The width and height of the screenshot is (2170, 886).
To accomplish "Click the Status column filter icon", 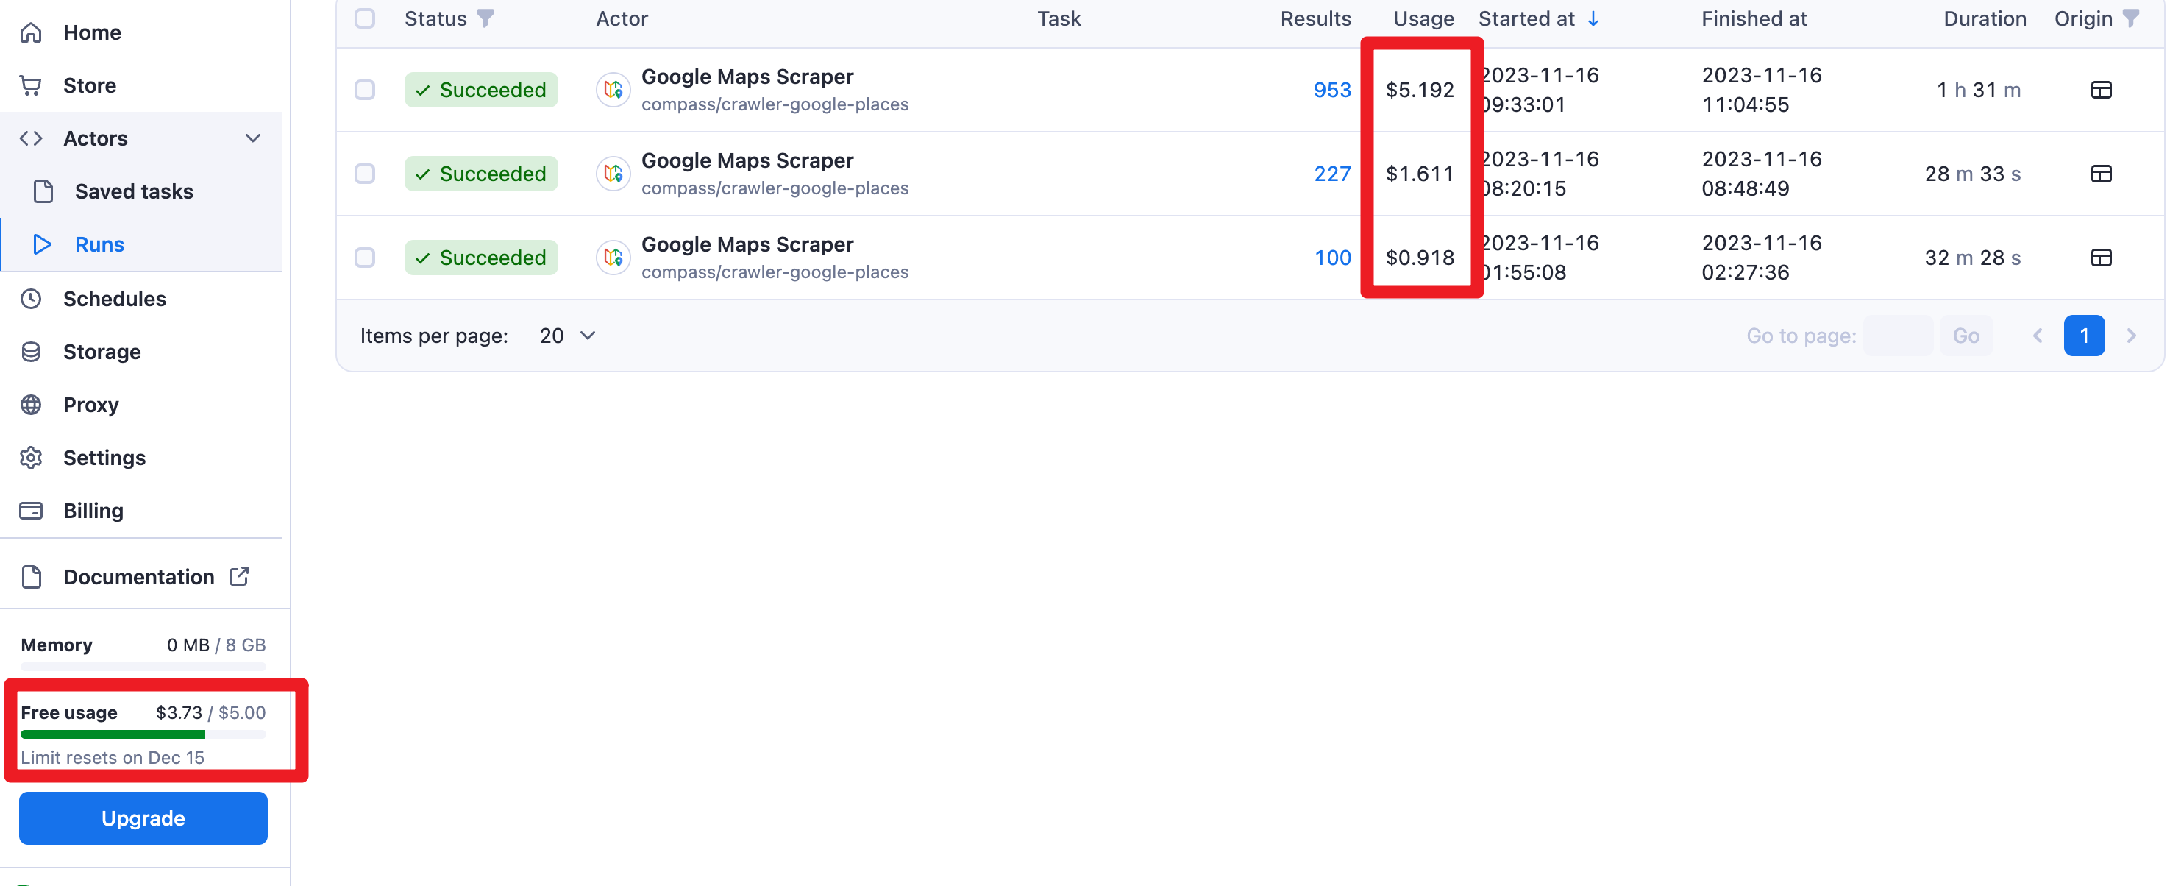I will [485, 18].
